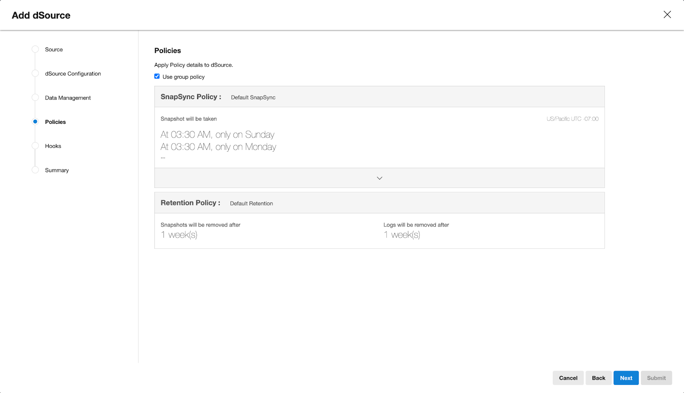Open the dSource Configuration step
Screen dimensions: 684x393
coord(73,73)
